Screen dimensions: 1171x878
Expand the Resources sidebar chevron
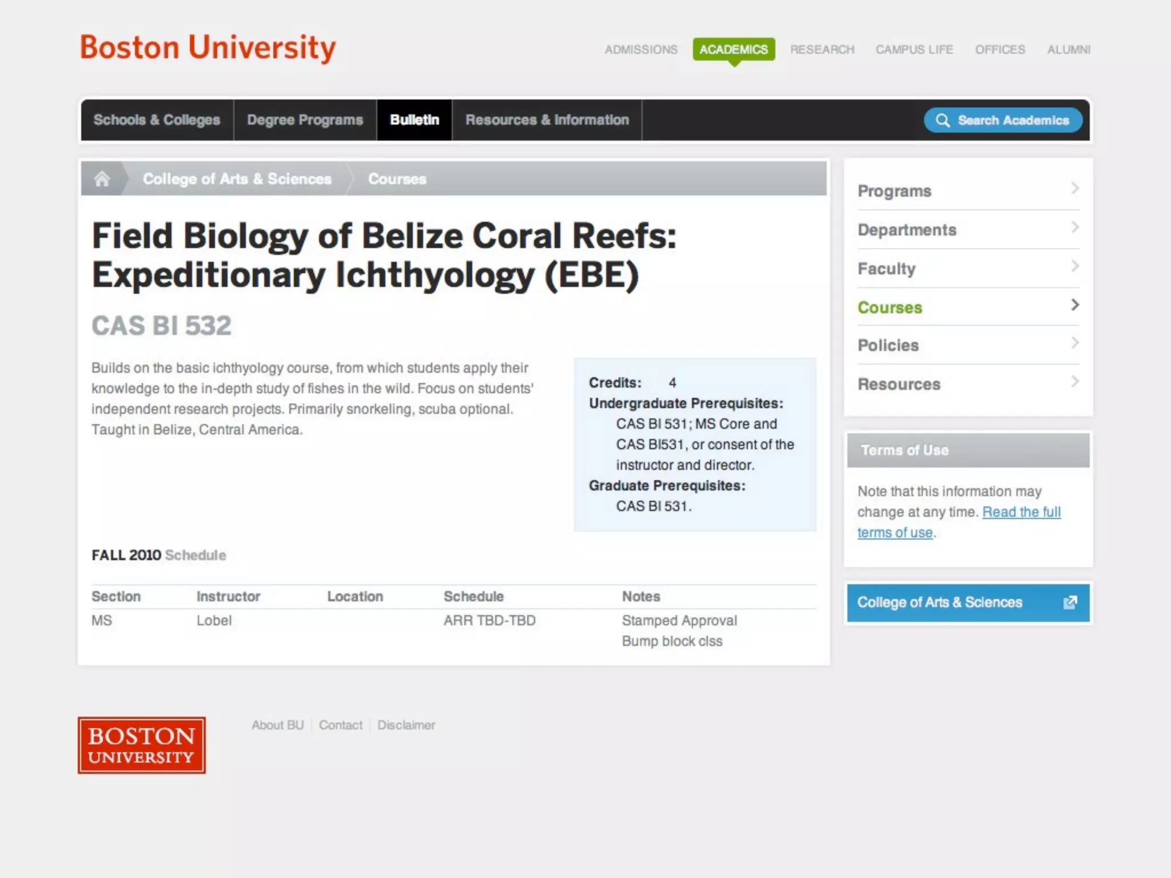coord(1074,382)
